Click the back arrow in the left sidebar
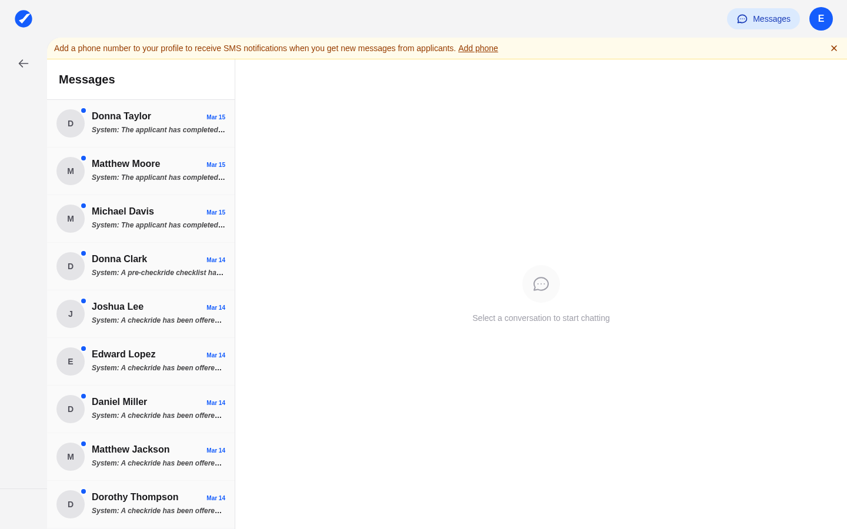The width and height of the screenshot is (847, 529). 24,63
